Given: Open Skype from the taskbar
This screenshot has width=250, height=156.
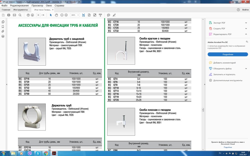Looking at the screenshot, I should coord(38,154).
